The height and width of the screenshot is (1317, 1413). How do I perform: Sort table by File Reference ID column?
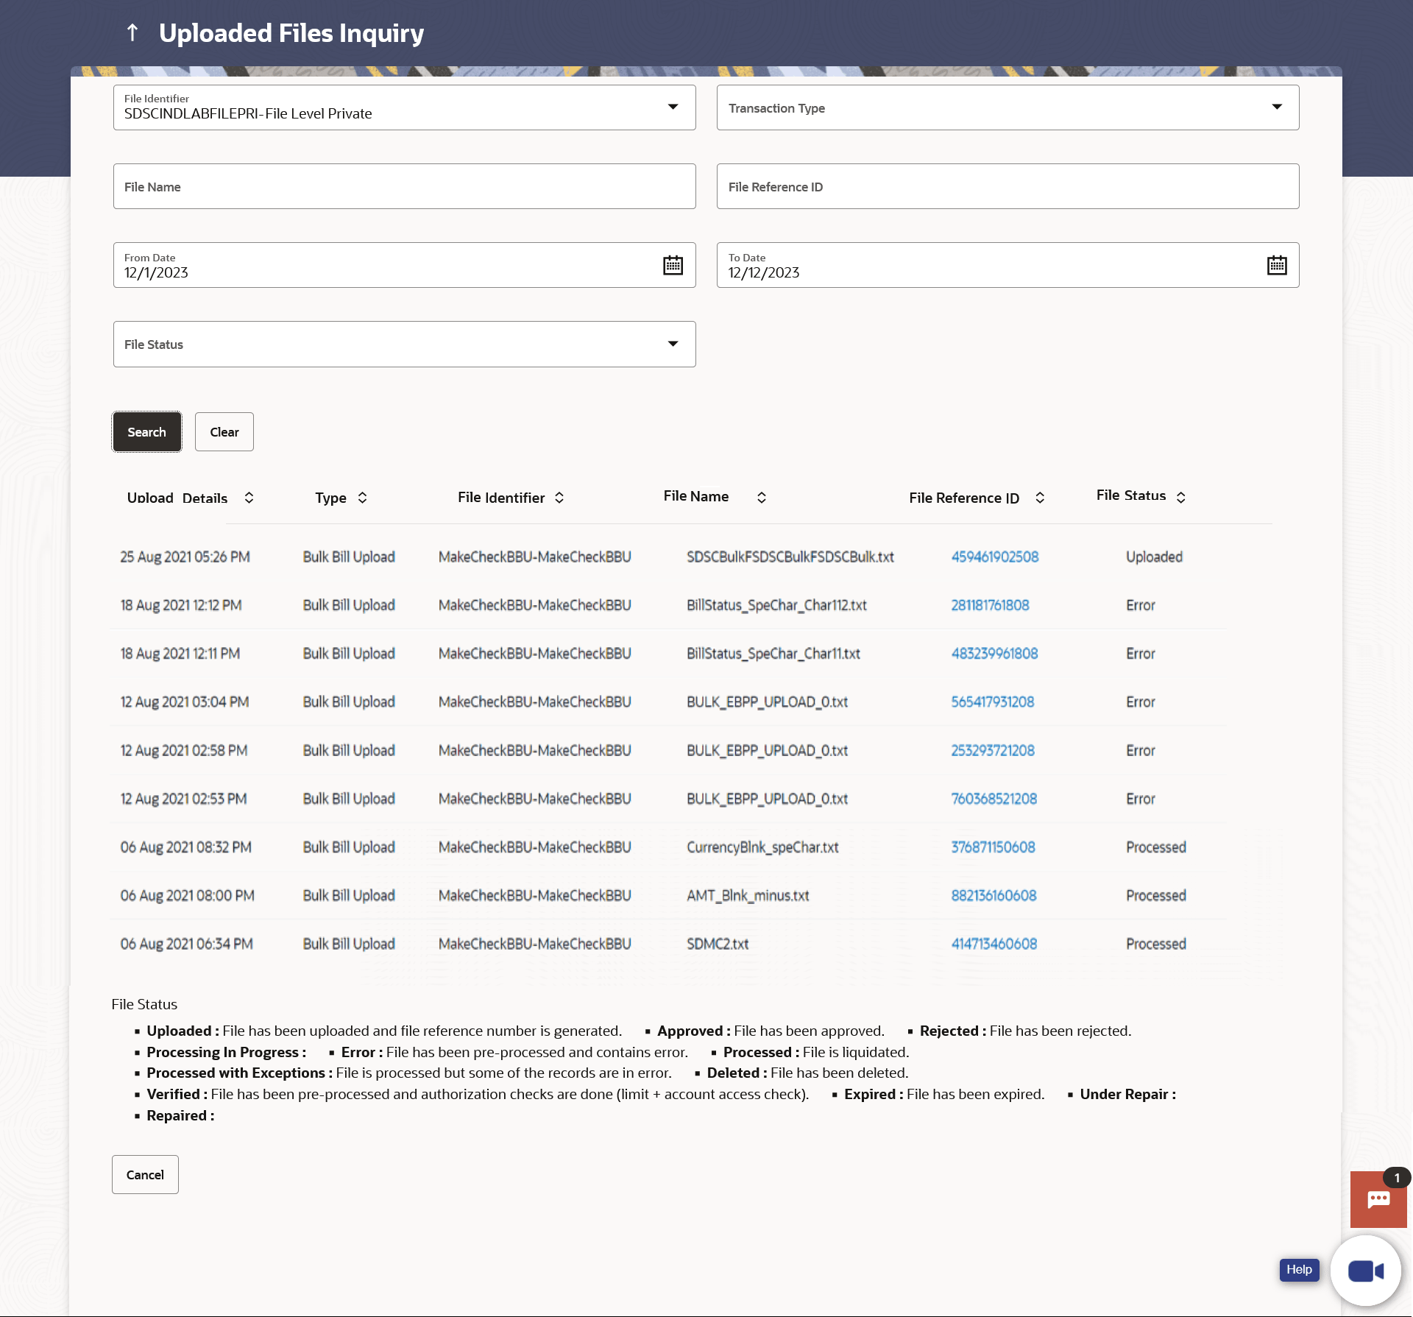(1040, 498)
